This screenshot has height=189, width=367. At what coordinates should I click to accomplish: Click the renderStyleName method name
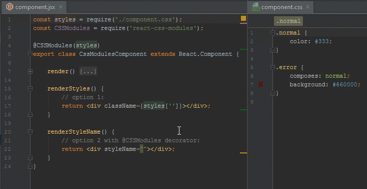[74, 132]
